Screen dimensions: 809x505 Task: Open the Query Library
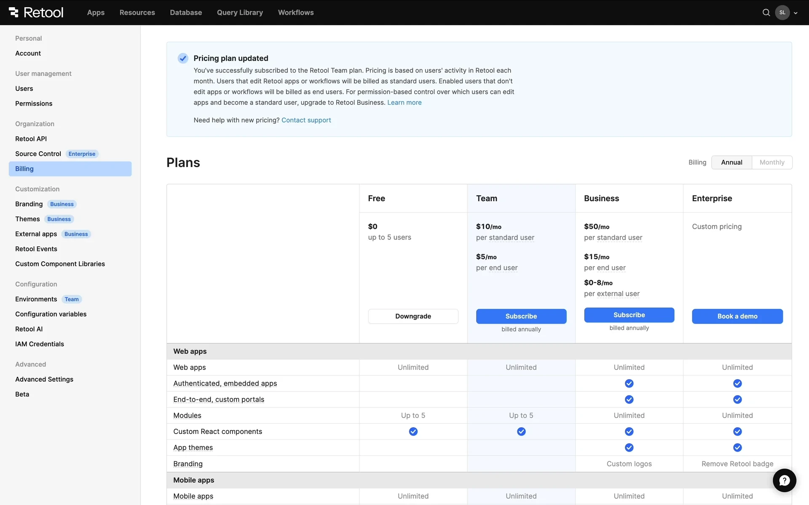click(240, 13)
